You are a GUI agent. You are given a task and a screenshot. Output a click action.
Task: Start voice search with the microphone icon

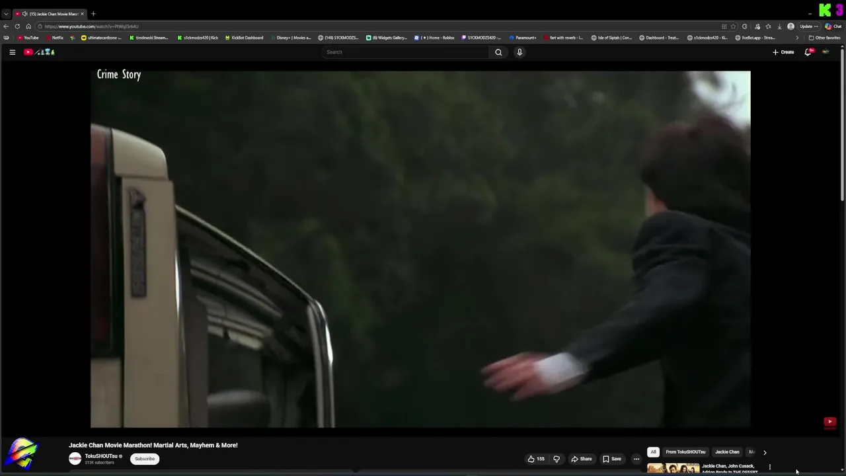click(519, 52)
